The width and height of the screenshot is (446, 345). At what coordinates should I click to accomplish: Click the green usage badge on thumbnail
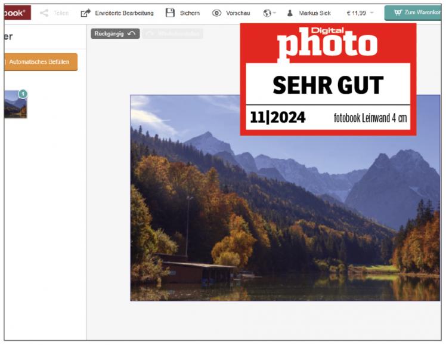pos(23,94)
